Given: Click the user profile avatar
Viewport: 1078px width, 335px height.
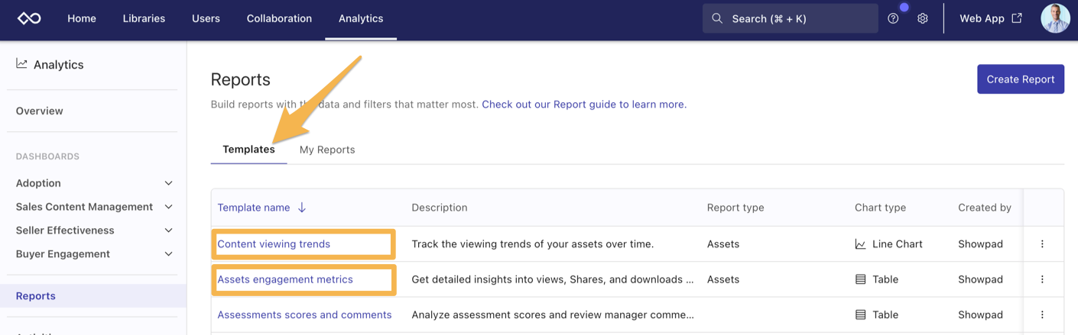Looking at the screenshot, I should coord(1055,18).
